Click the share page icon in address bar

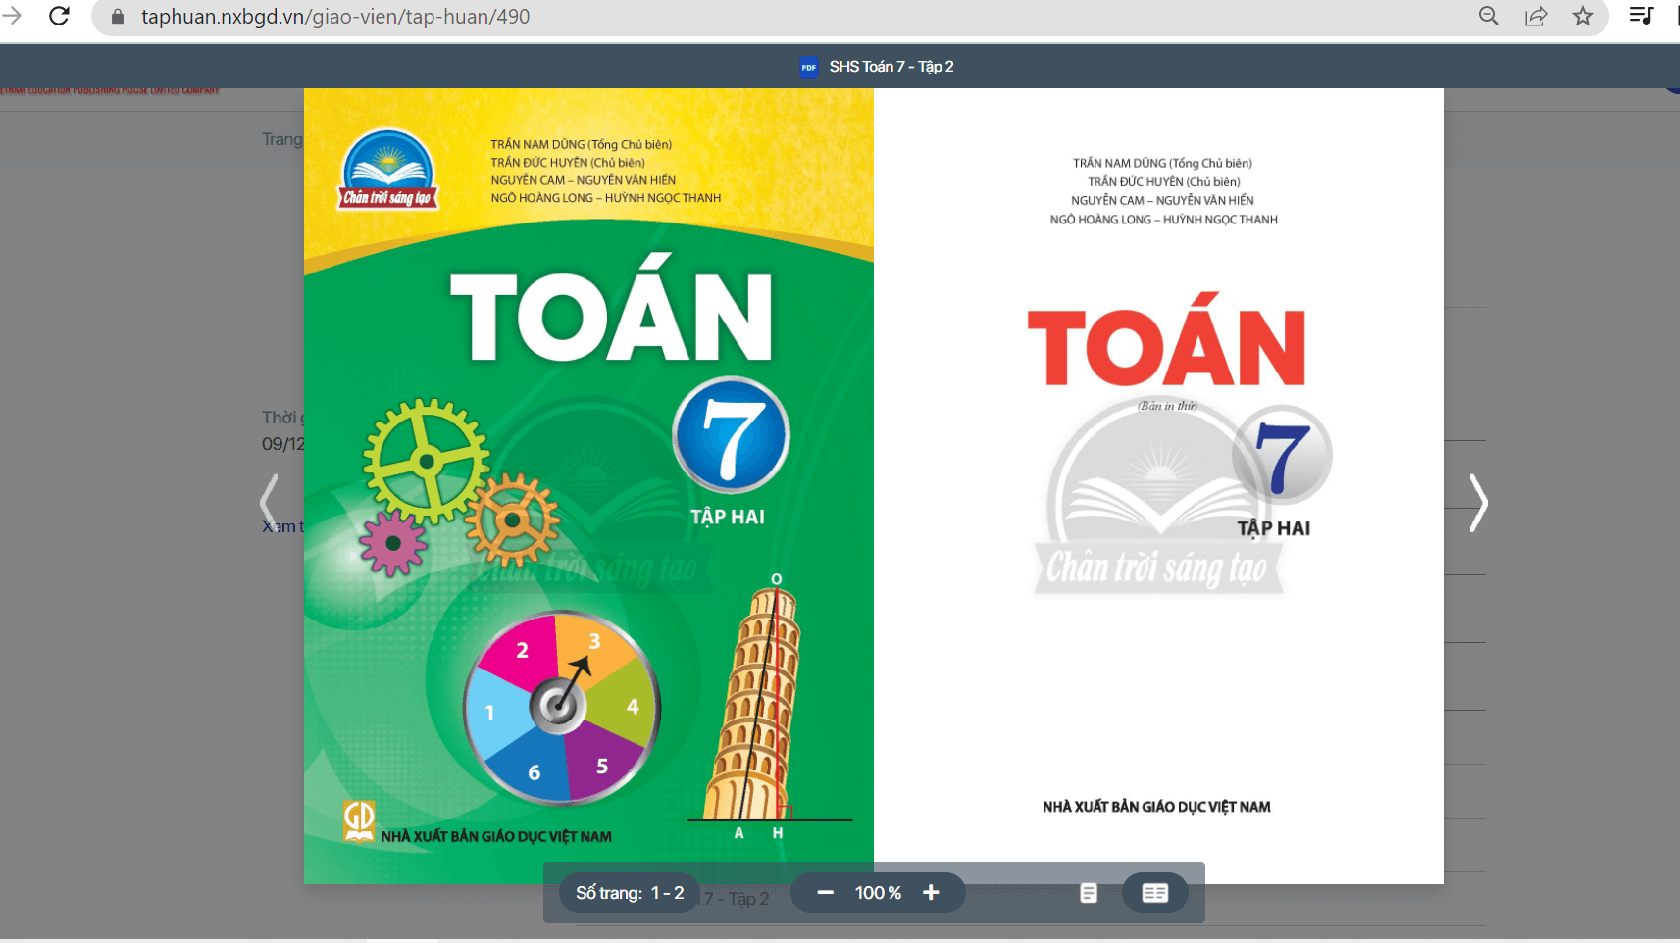pos(1536,16)
